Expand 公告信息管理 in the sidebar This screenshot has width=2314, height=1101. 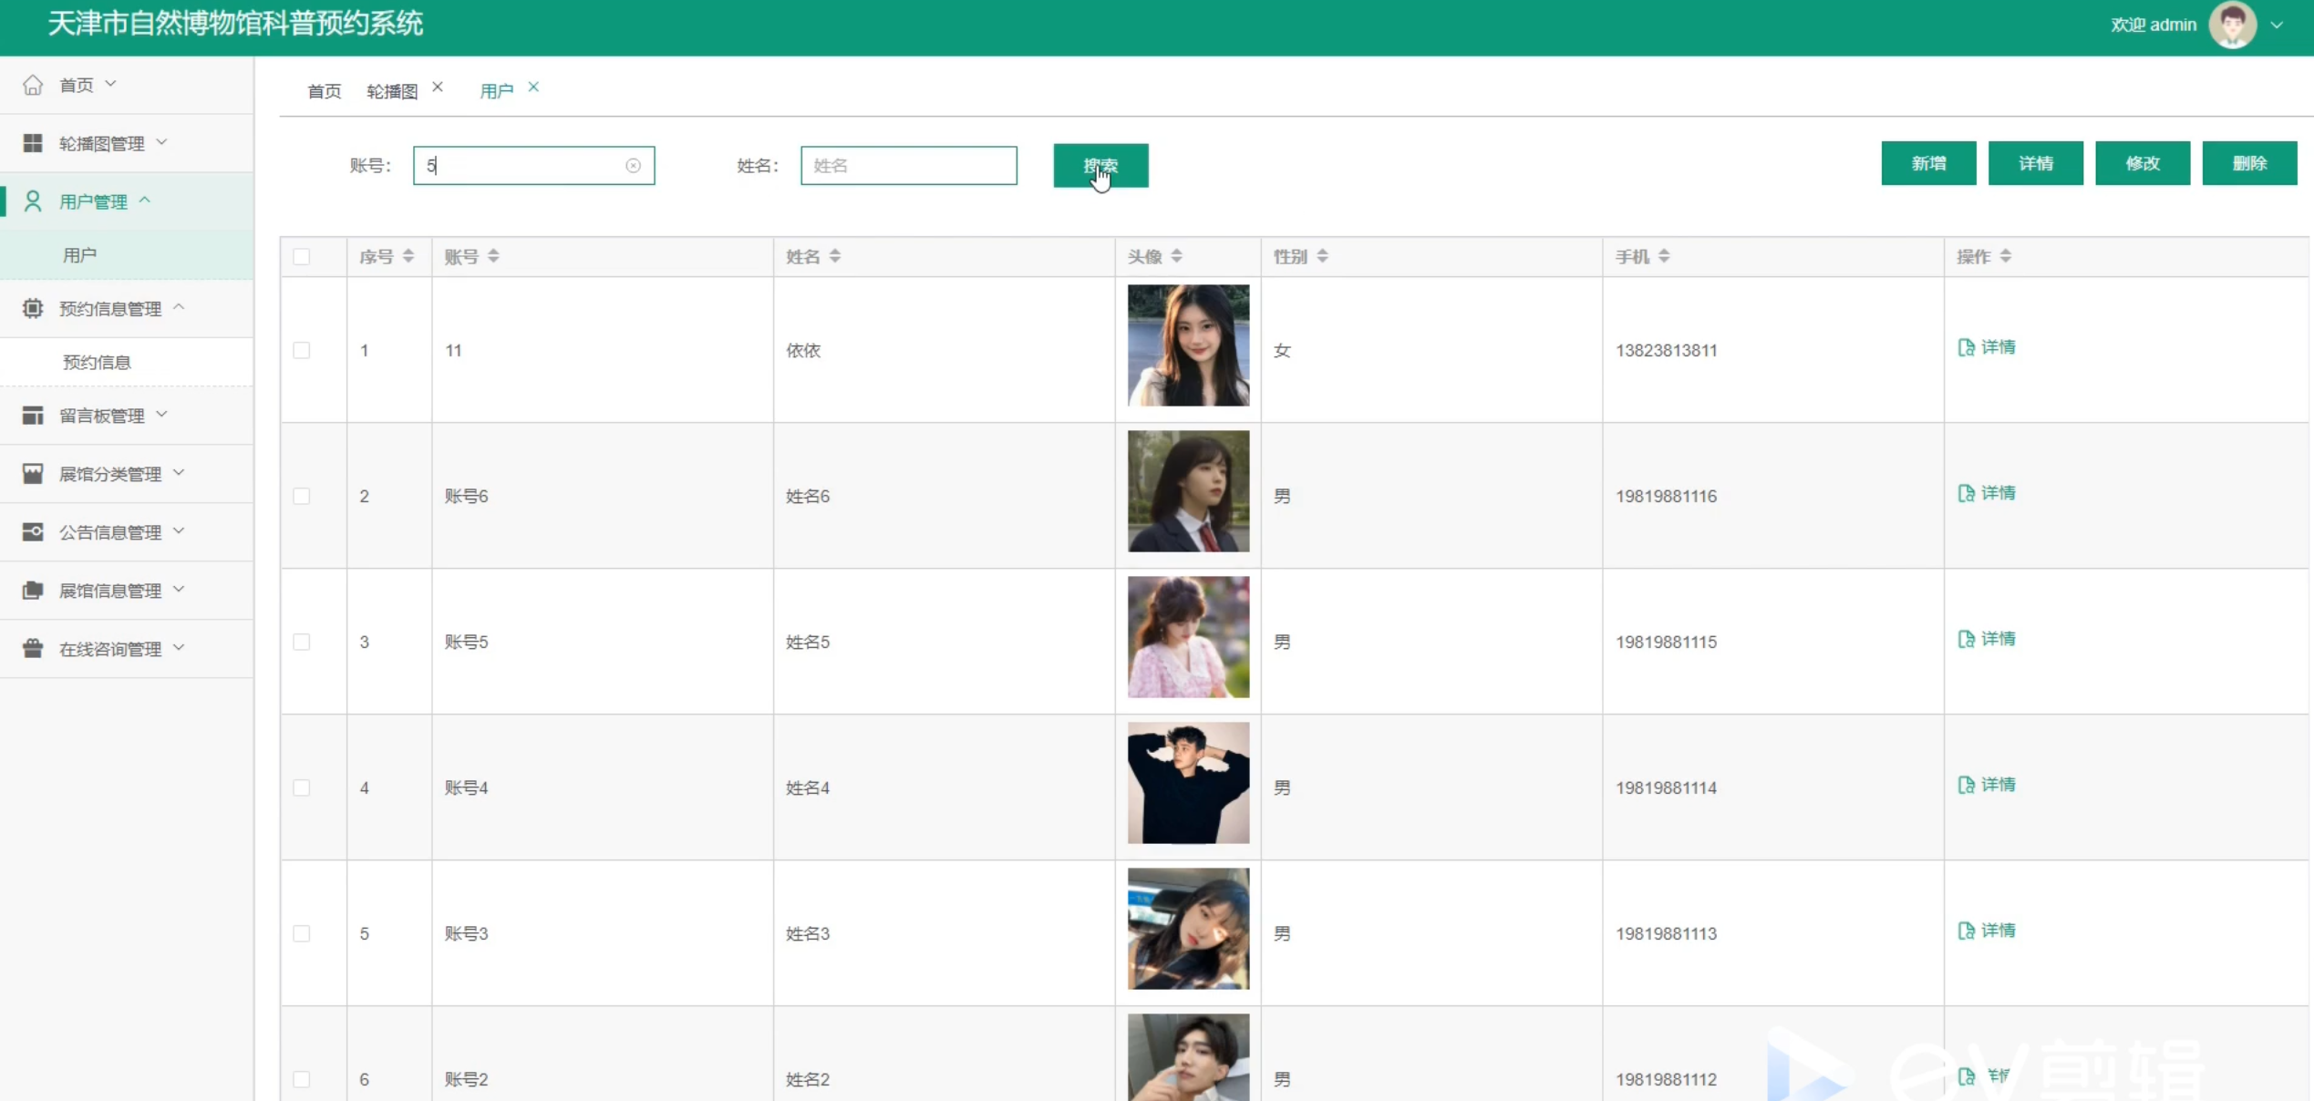click(109, 532)
